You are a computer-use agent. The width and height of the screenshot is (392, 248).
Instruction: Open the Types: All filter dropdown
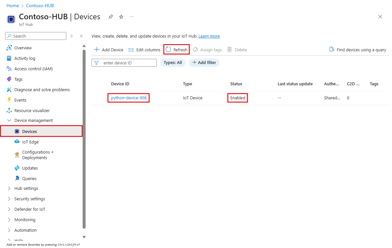tap(172, 62)
